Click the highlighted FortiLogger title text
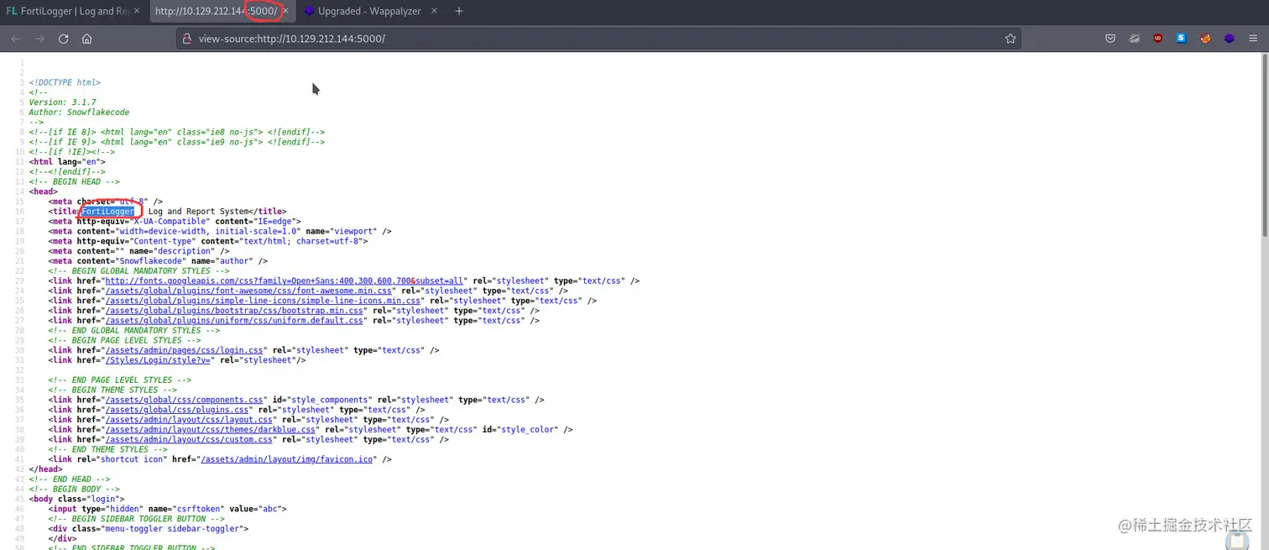Image resolution: width=1269 pixels, height=550 pixels. pyautogui.click(x=108, y=212)
